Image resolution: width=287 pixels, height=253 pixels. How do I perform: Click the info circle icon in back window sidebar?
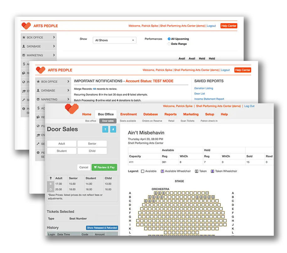(x=24, y=109)
